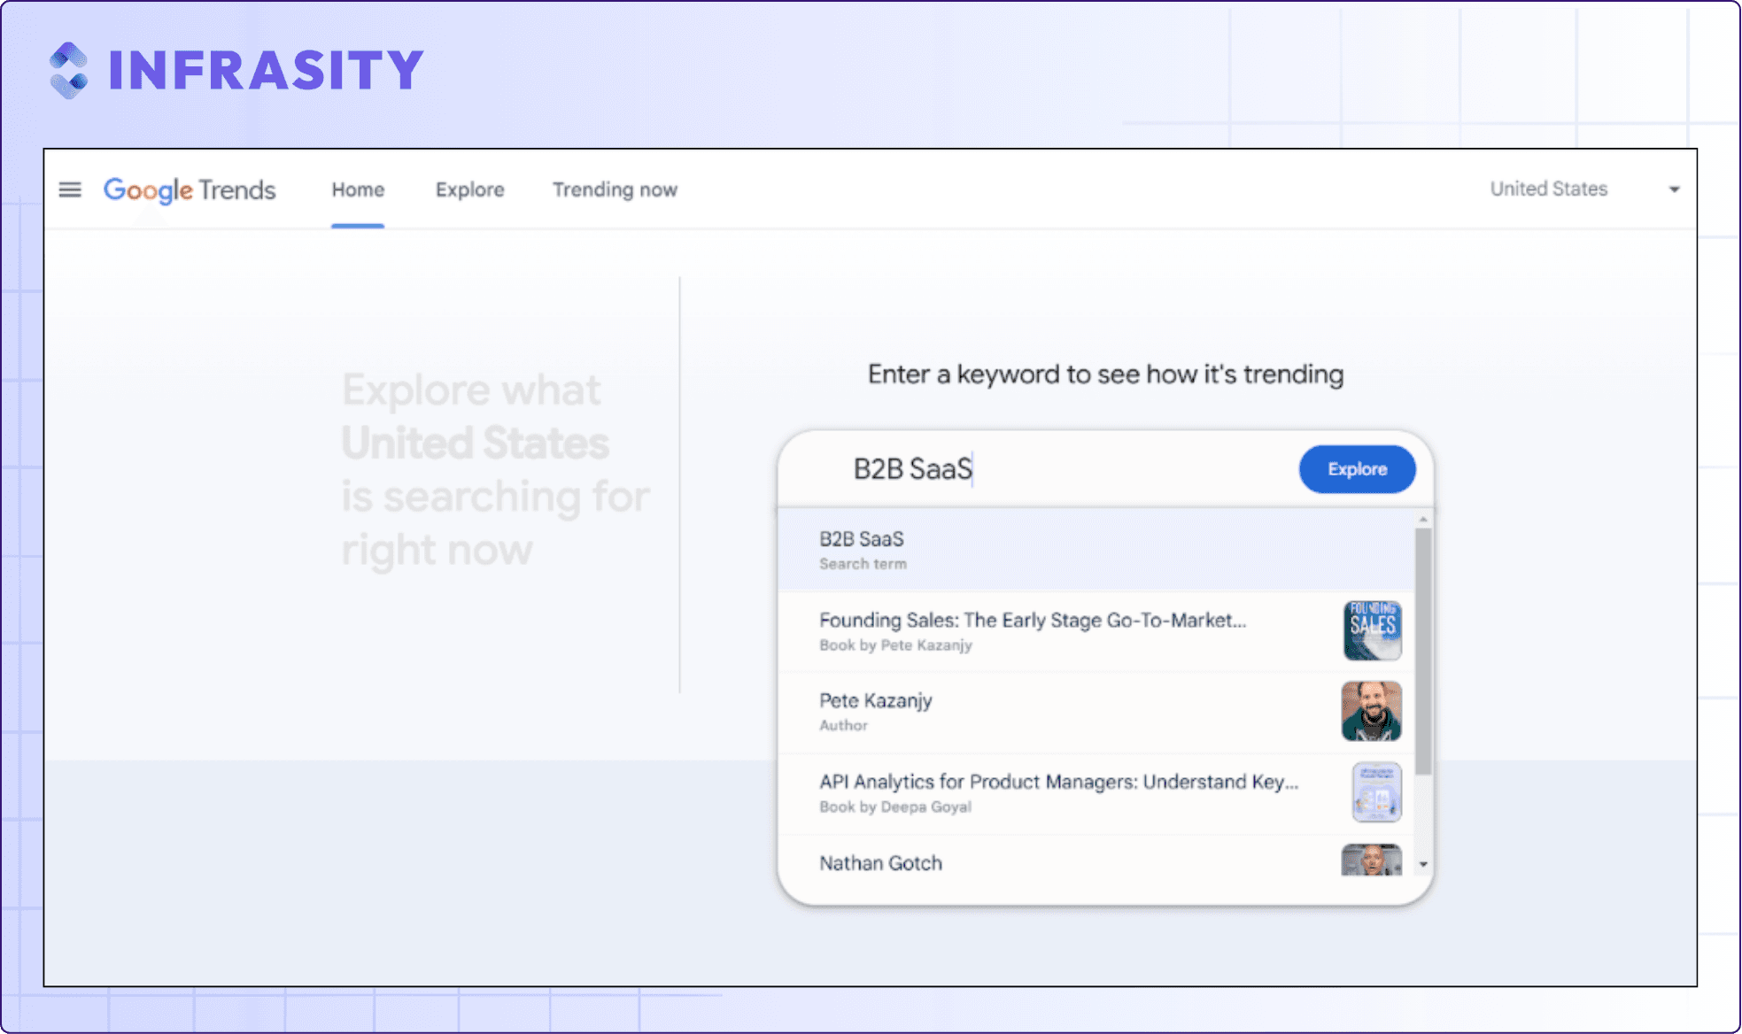Choose the Founding Sales book suggestion

click(x=1096, y=631)
